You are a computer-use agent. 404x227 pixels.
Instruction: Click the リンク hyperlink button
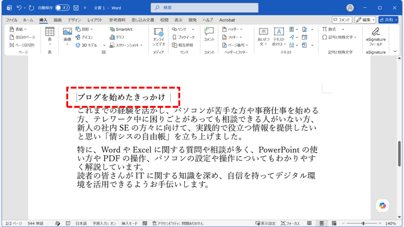coord(180,29)
